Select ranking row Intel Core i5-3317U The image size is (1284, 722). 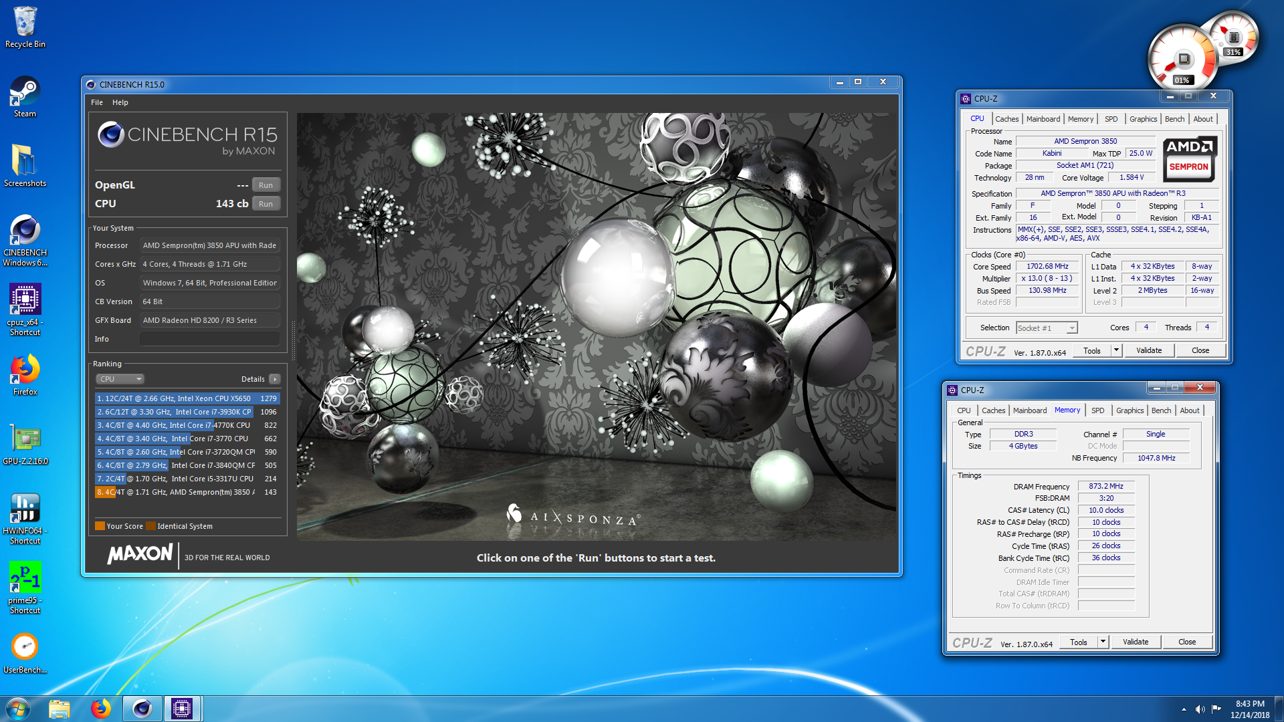(187, 479)
